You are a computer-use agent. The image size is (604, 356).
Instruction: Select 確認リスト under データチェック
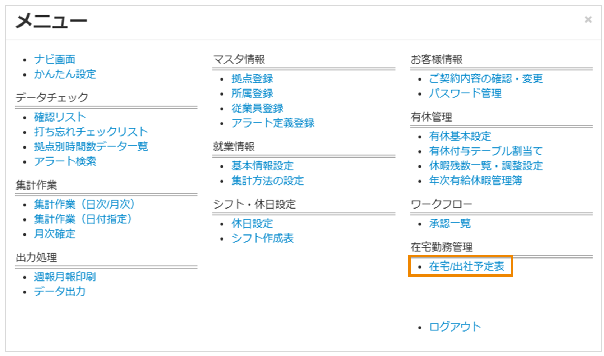point(59,117)
